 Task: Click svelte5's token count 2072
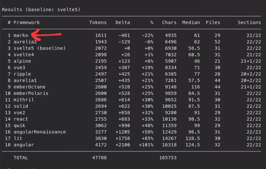pyautogui.click(x=101, y=48)
